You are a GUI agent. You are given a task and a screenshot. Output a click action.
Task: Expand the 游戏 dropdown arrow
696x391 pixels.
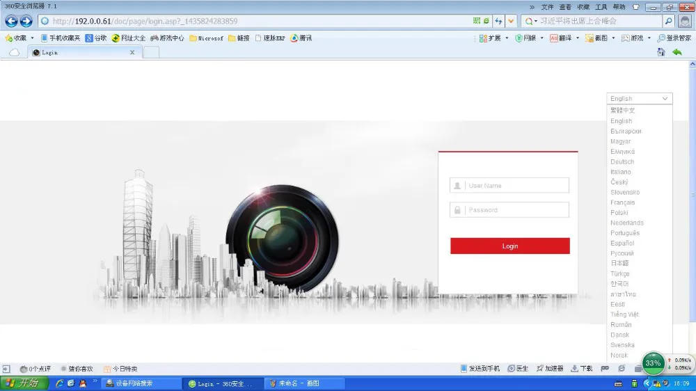pyautogui.click(x=649, y=38)
